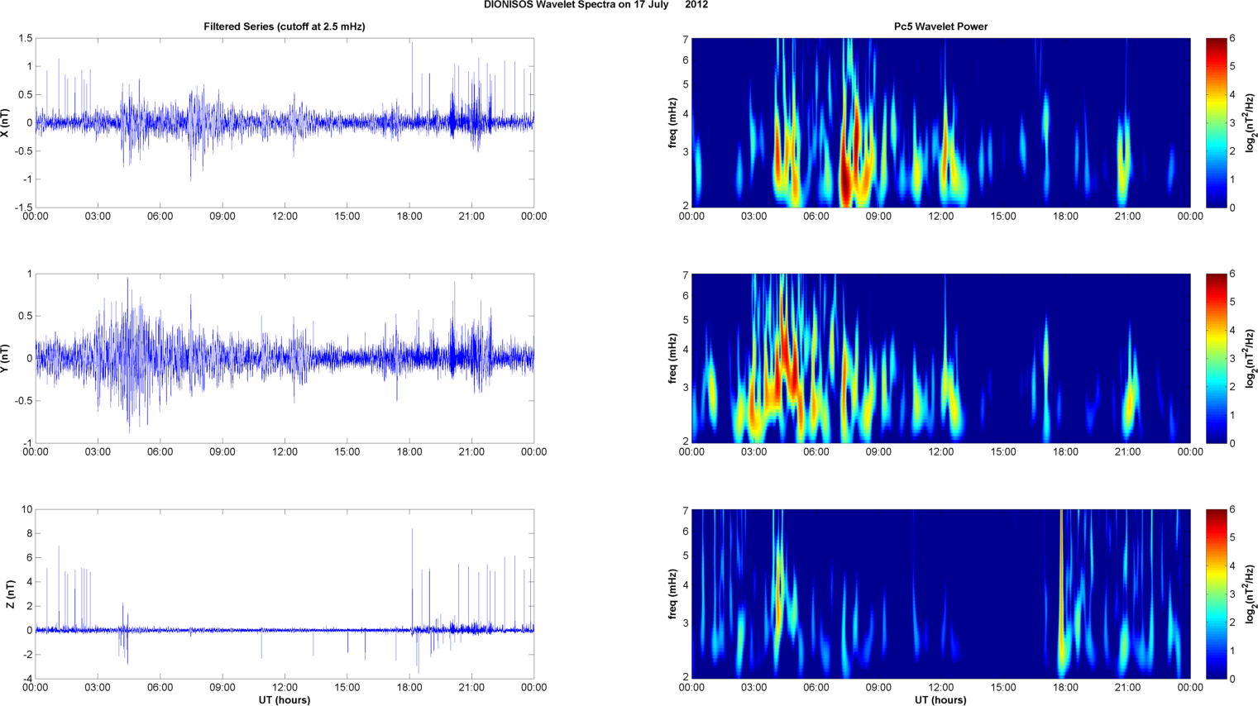This screenshot has height=706, width=1258.
Task: Click the '21:00' tick under the Z wavelet spectrum
Action: point(1127,688)
